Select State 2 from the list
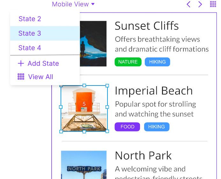This screenshot has height=179, width=221. pos(30,19)
